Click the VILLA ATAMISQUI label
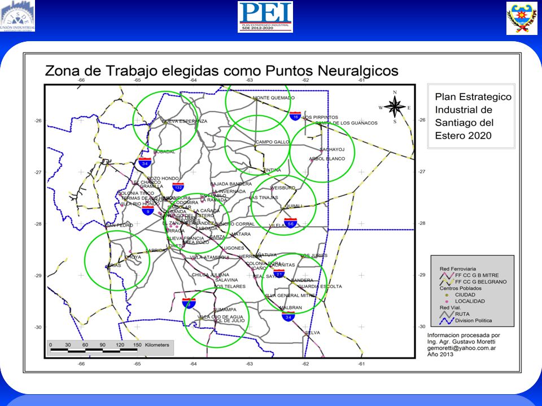The image size is (542, 406). 209,258
